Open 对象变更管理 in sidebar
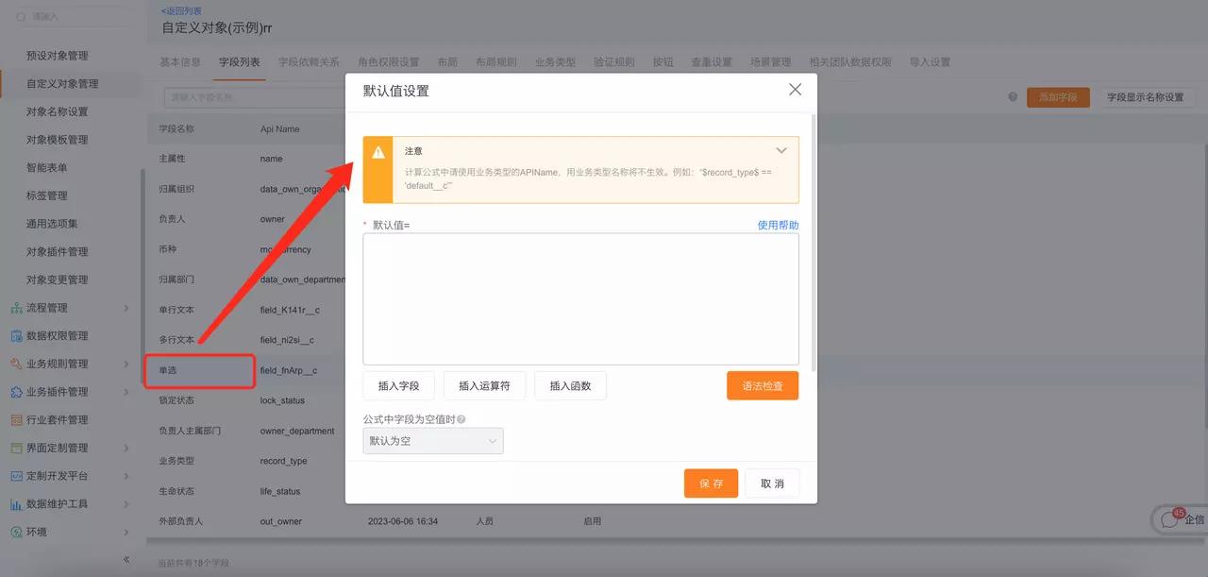1208x577 pixels. point(57,280)
